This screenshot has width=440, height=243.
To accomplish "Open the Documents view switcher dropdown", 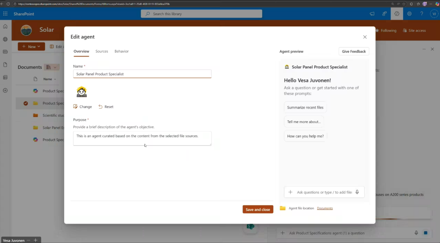I will pos(52,67).
